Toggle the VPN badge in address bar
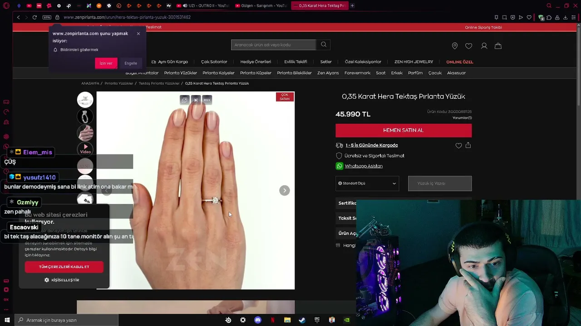Viewport: 581px width, 326px height. 47,17
